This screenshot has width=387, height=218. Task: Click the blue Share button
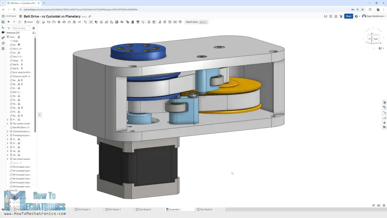click(348, 16)
